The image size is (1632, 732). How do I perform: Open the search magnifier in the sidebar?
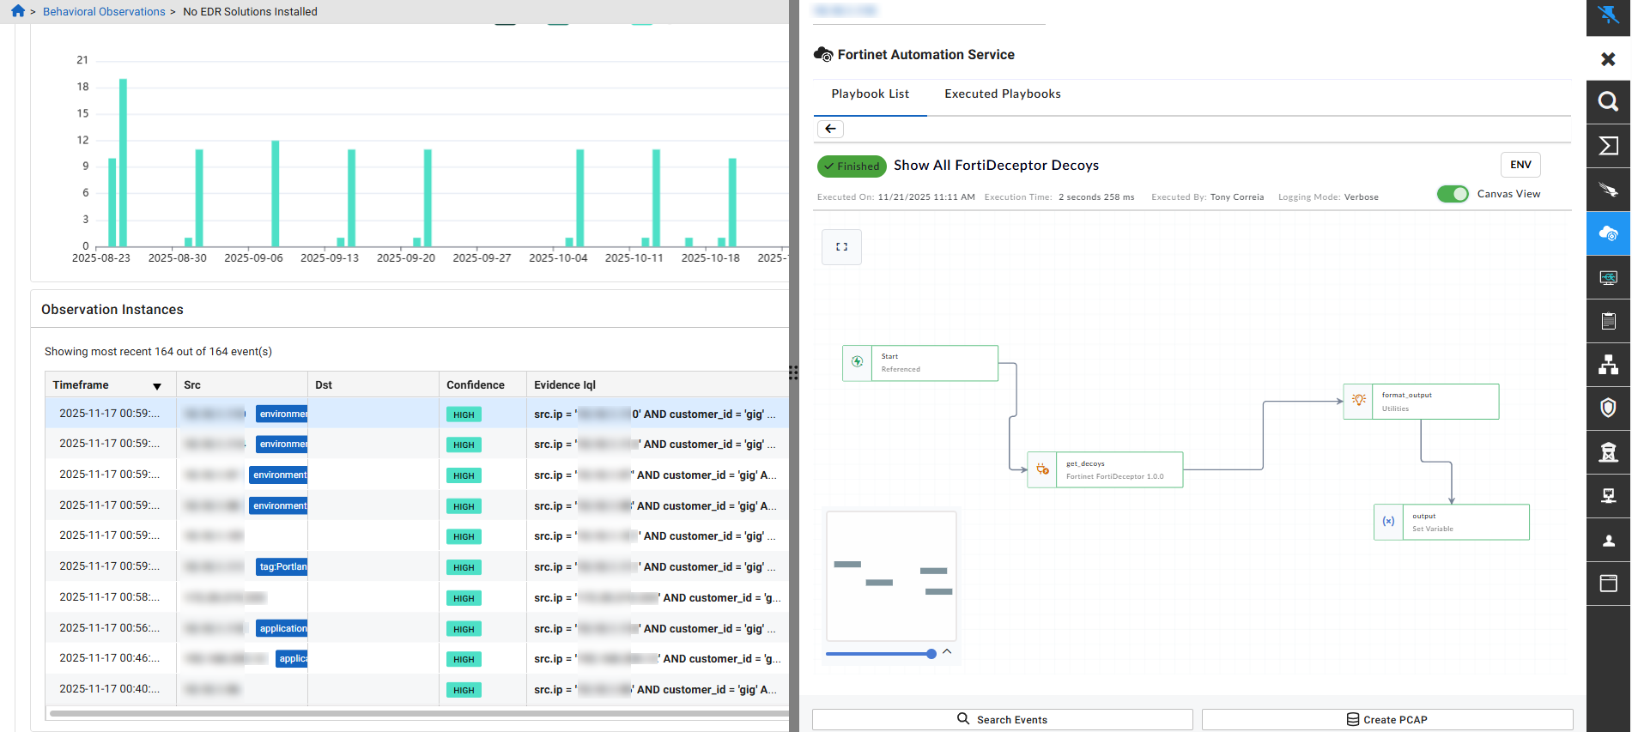click(1608, 102)
